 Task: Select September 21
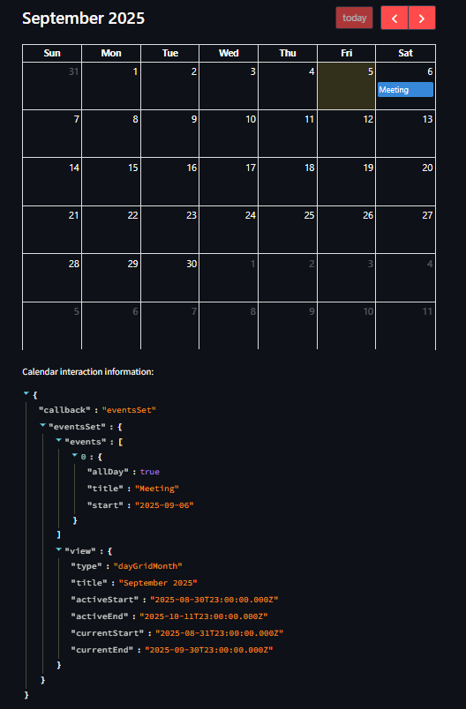tap(52, 229)
